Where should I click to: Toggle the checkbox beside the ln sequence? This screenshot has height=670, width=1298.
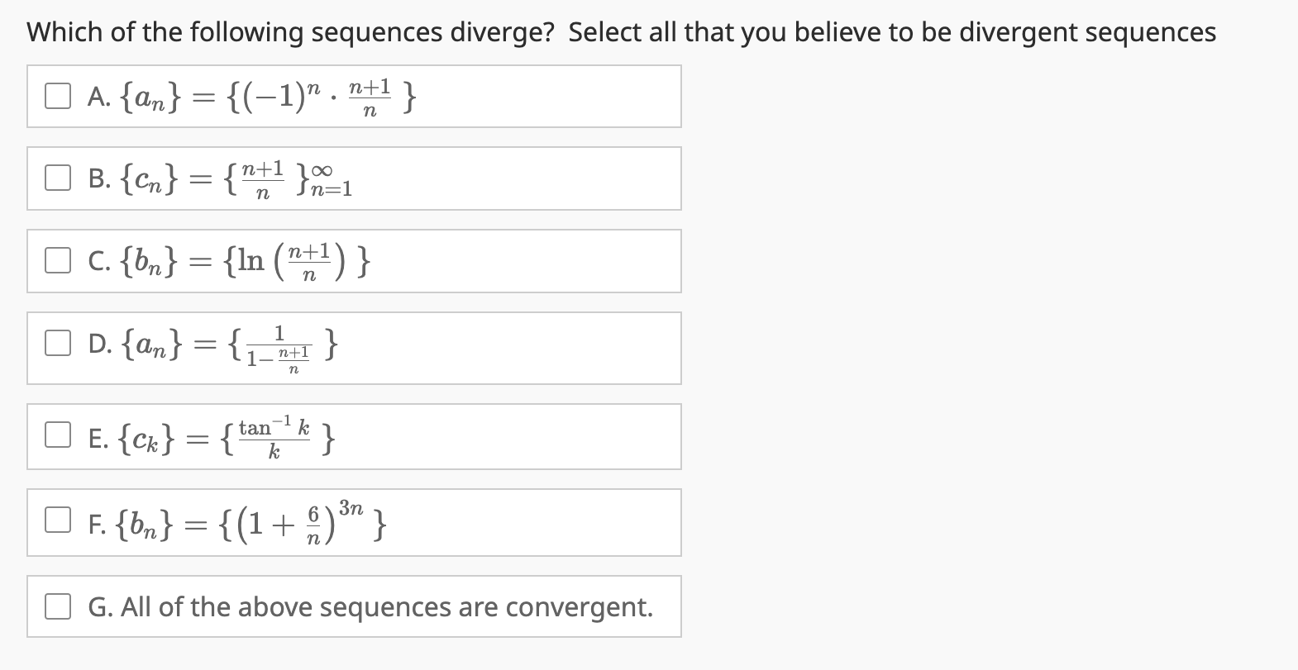tap(57, 260)
